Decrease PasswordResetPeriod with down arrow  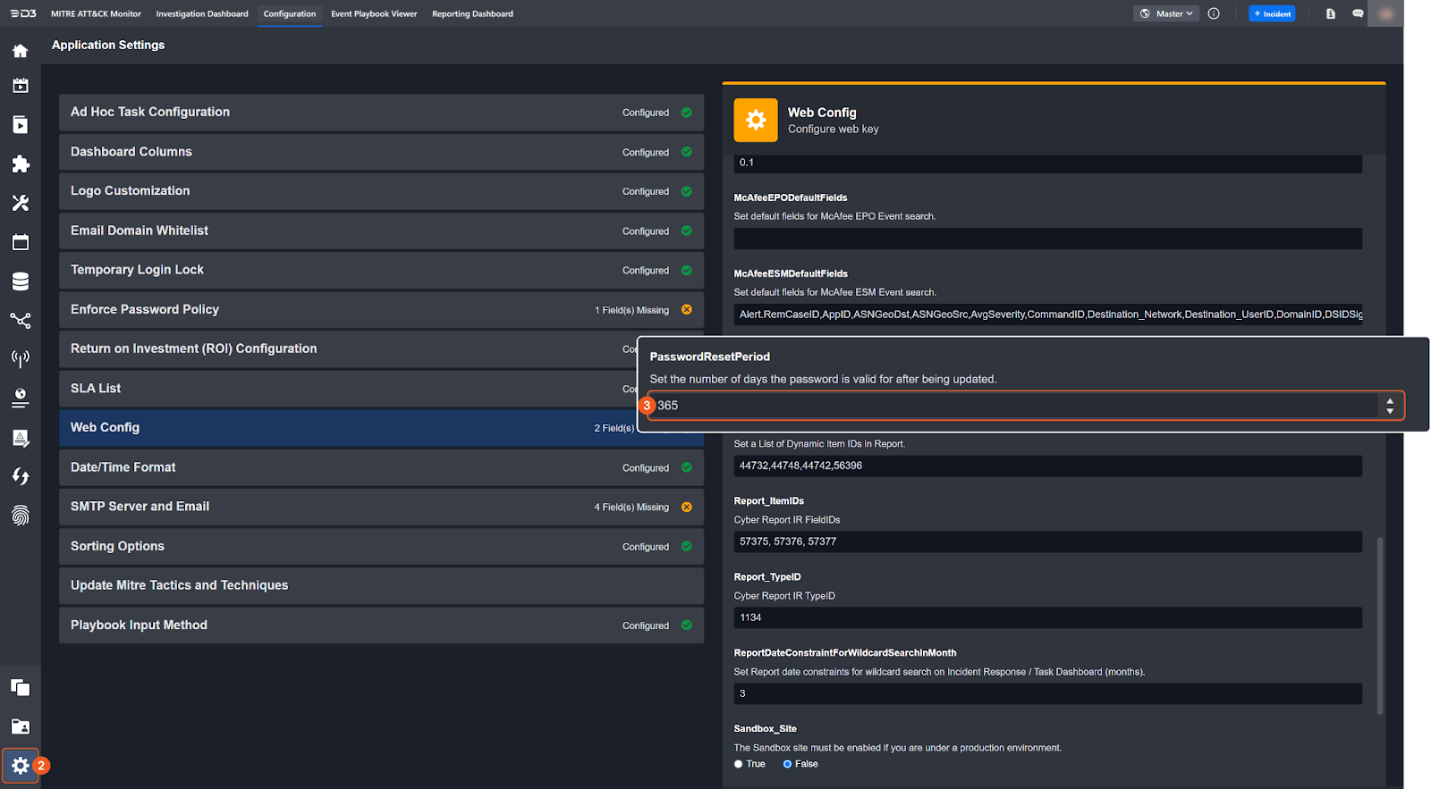[x=1390, y=411]
